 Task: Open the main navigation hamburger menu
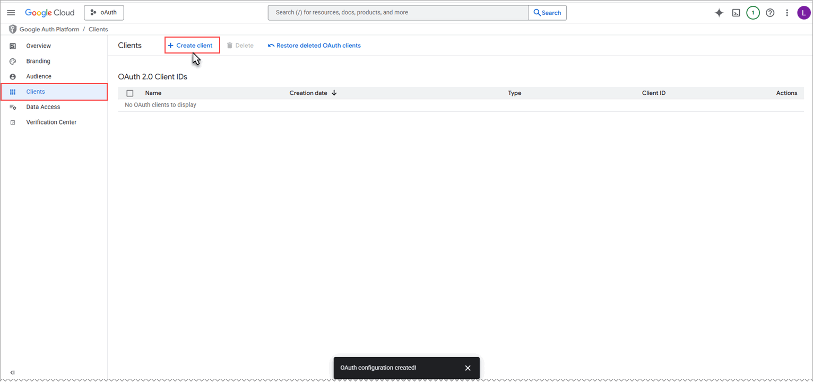tap(11, 13)
